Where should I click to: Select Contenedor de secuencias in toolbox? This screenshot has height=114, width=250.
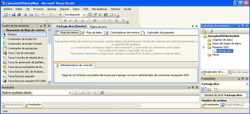tap(24, 49)
